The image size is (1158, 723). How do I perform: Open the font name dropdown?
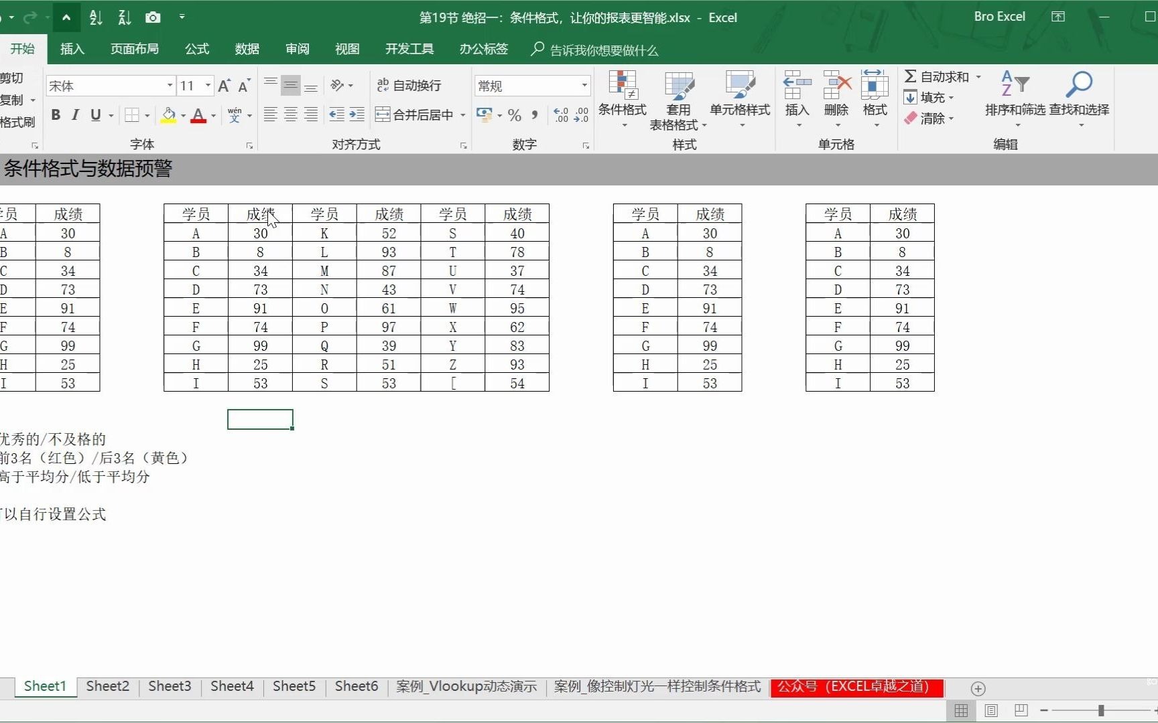[170, 85]
